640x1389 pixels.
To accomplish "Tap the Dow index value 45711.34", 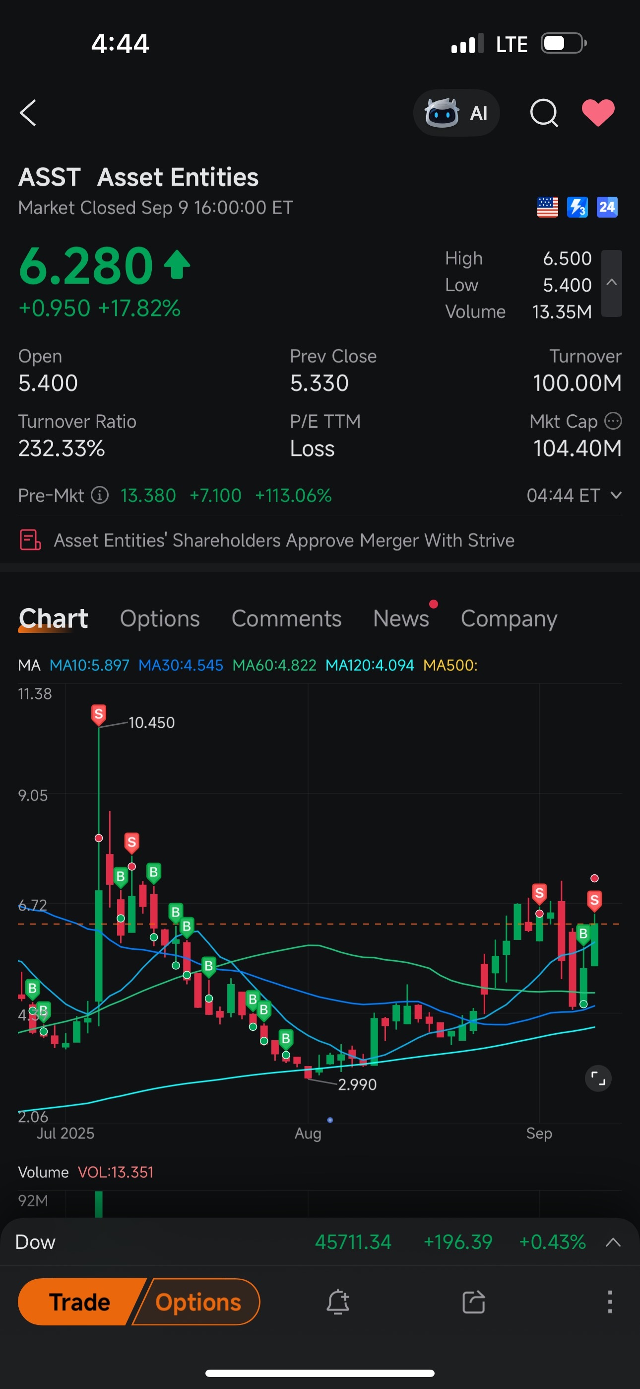I will pyautogui.click(x=353, y=1242).
